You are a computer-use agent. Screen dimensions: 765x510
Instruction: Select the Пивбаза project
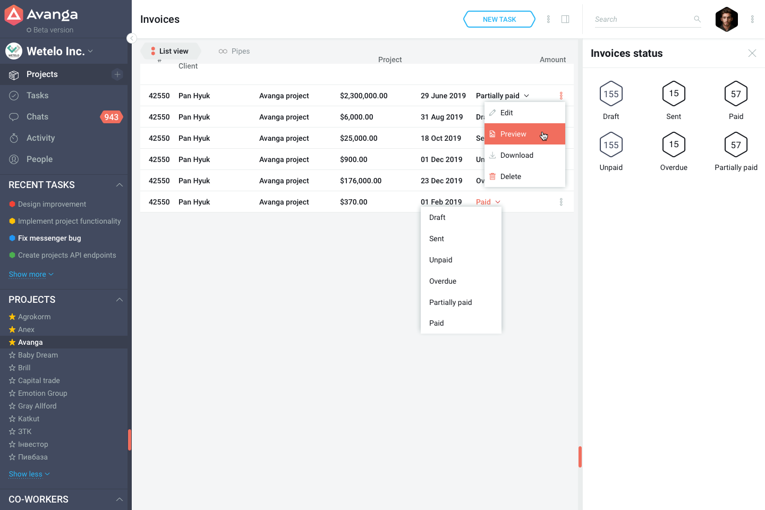[x=33, y=457]
